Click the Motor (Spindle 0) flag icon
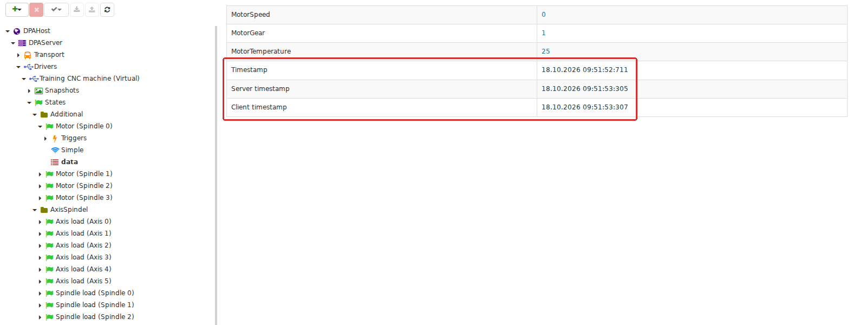The width and height of the screenshot is (853, 325). 49,127
